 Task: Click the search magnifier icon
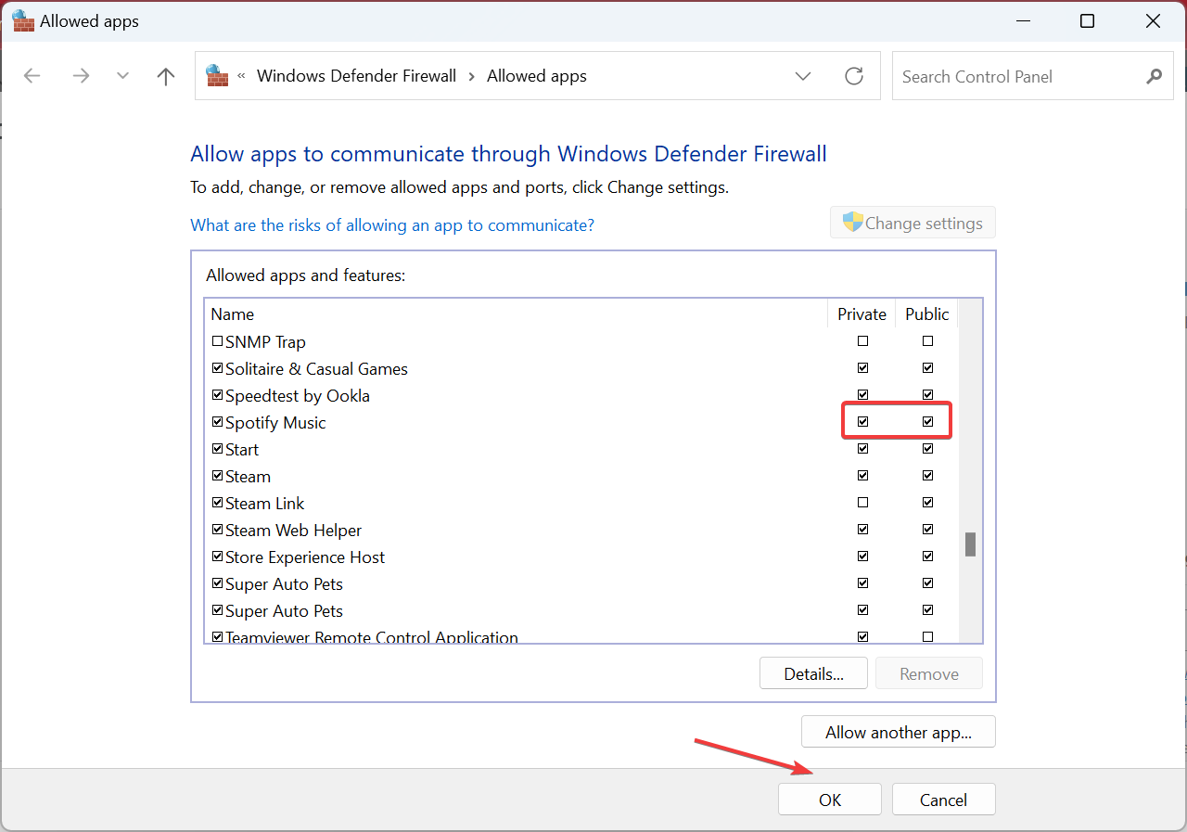tap(1154, 76)
